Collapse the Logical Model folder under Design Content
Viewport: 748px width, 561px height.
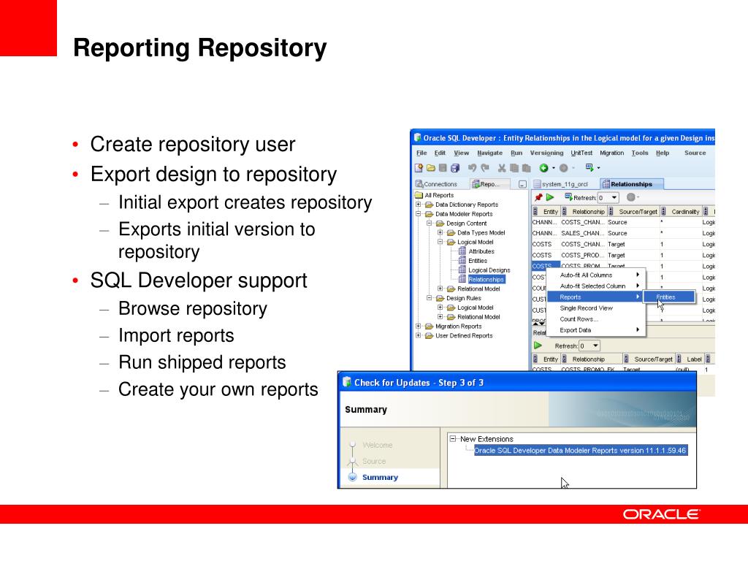click(x=440, y=242)
